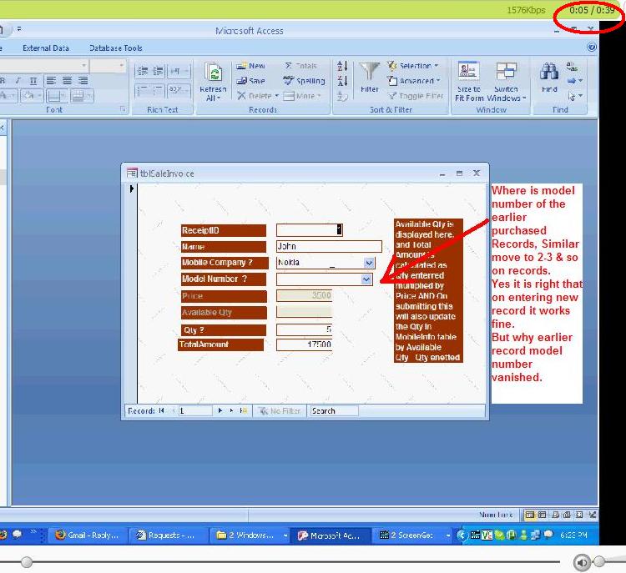Click the Refresh All icon
The height and width of the screenshot is (573, 626).
tap(214, 73)
